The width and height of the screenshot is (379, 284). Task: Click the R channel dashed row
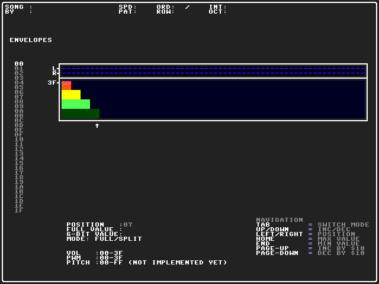(x=213, y=73)
